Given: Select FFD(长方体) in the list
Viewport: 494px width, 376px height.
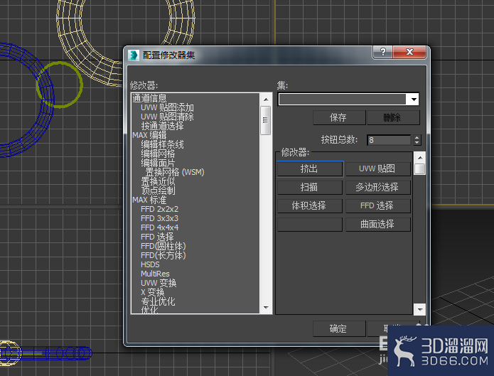Looking at the screenshot, I should (x=163, y=255).
